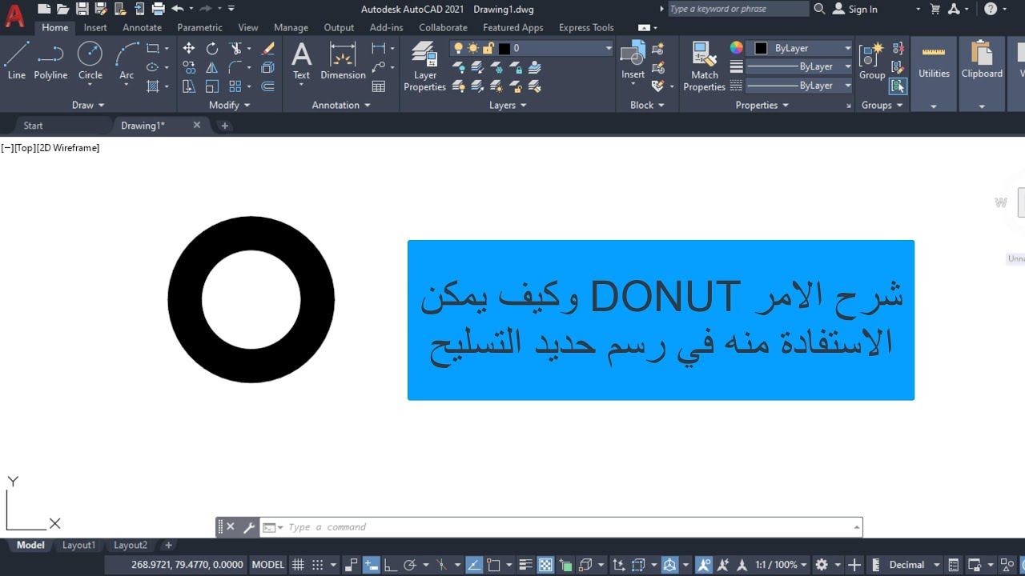Select the Line drawing tool
1025x576 pixels.
click(17, 61)
